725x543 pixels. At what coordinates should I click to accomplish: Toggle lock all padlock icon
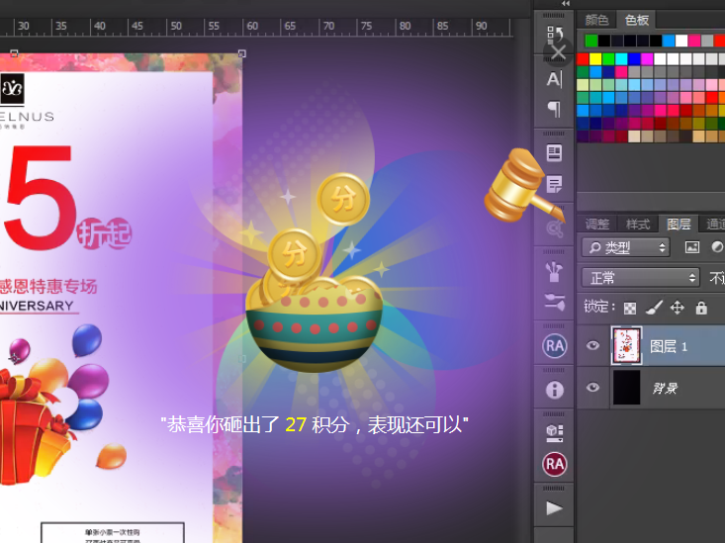701,308
